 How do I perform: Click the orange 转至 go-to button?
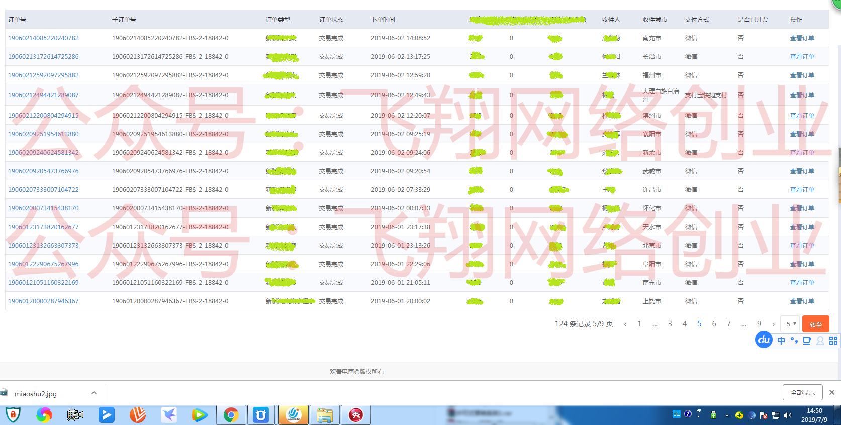coord(815,324)
